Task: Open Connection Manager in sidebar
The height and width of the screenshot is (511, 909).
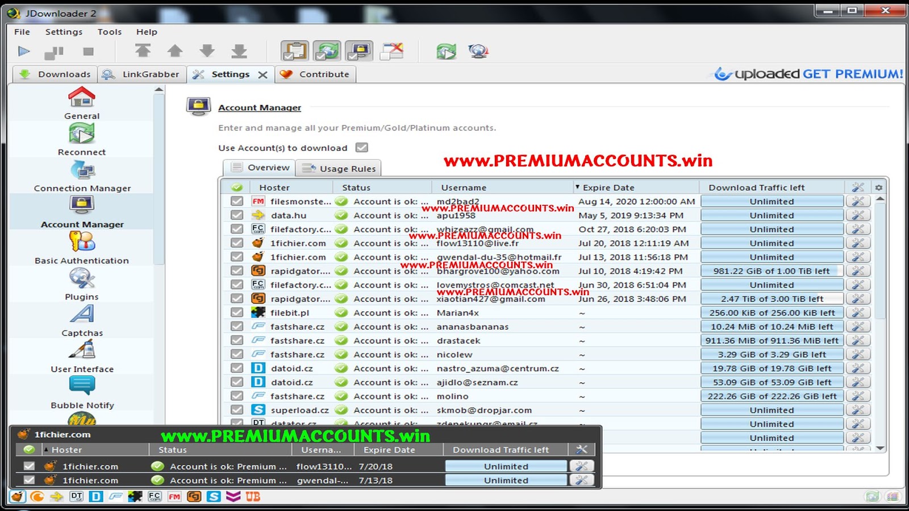Action: (x=82, y=176)
